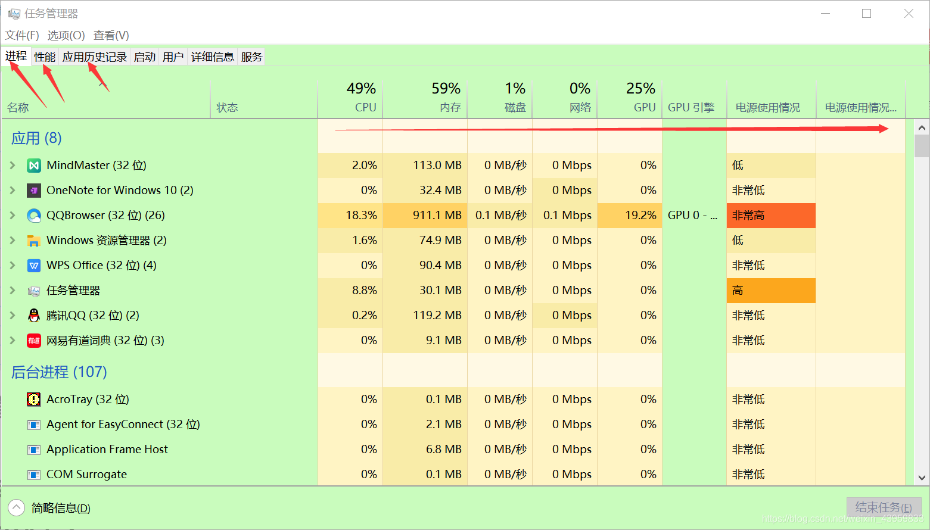Image resolution: width=930 pixels, height=530 pixels.
Task: Switch to the 用户 tab
Action: (173, 57)
